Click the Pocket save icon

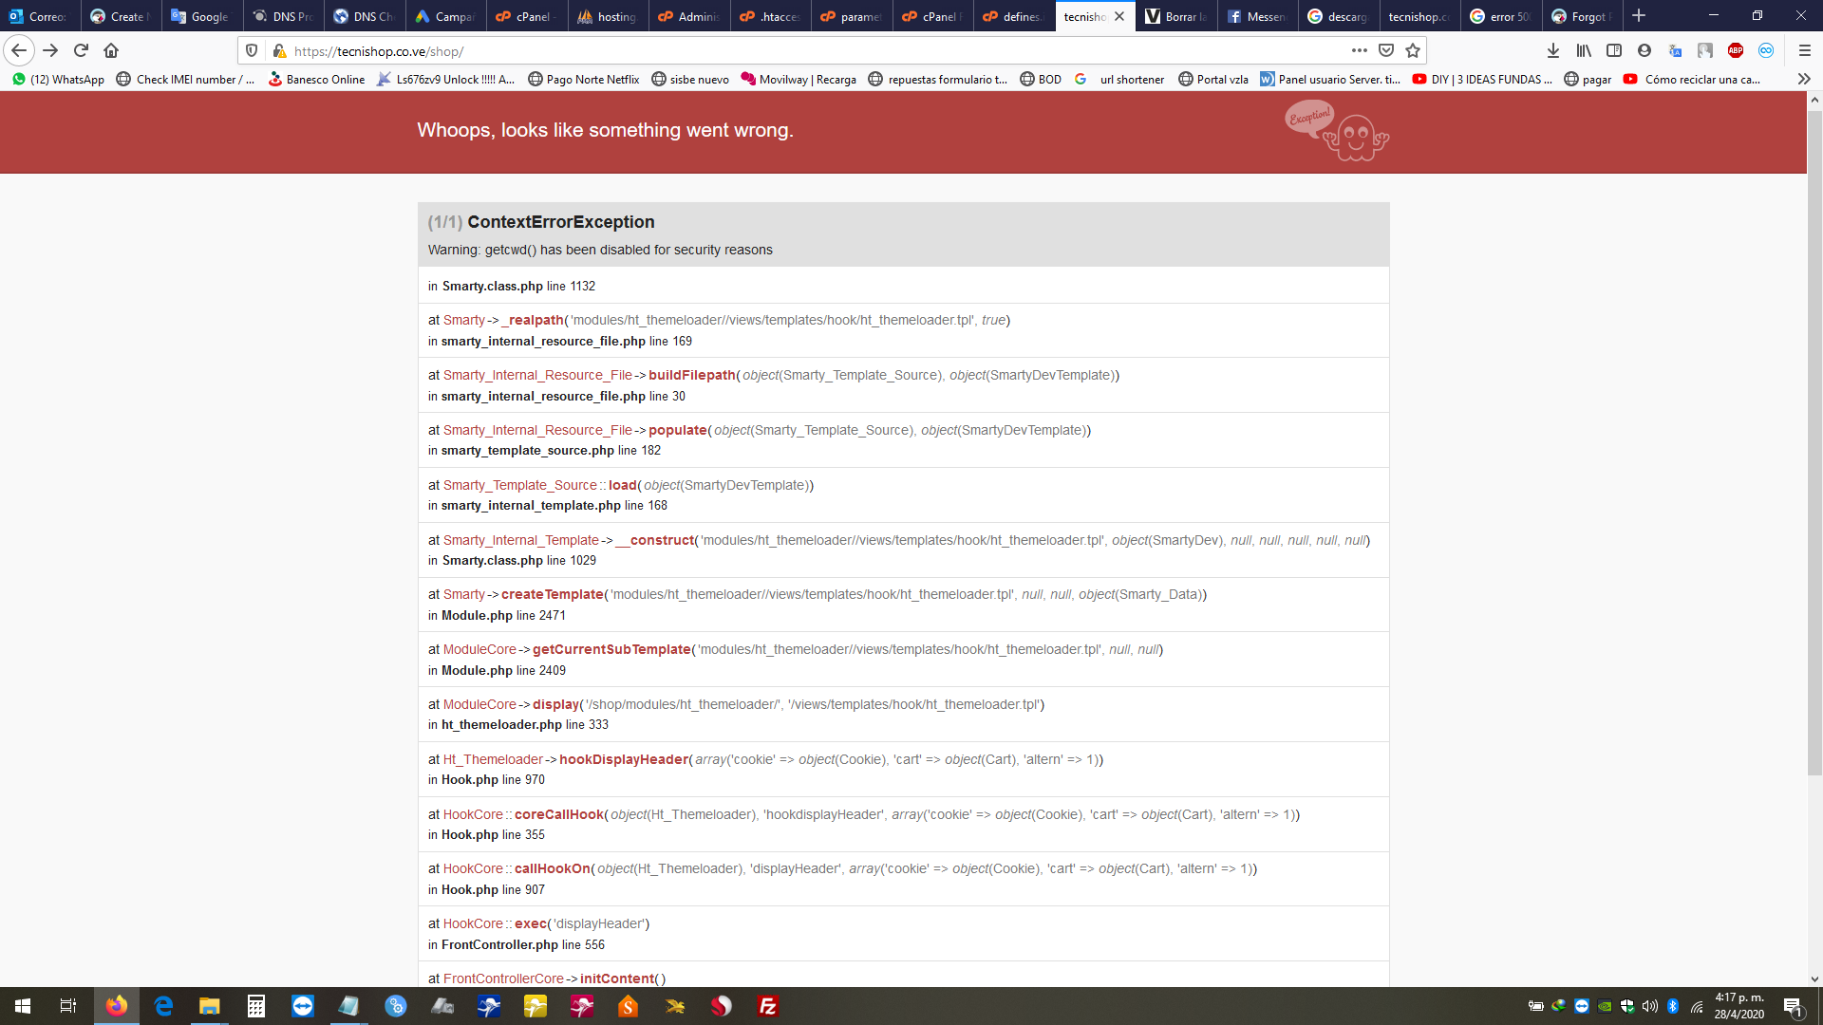(x=1386, y=50)
